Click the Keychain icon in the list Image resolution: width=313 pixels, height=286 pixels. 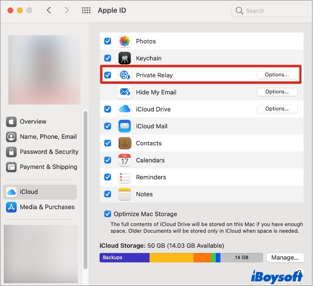pyautogui.click(x=125, y=58)
